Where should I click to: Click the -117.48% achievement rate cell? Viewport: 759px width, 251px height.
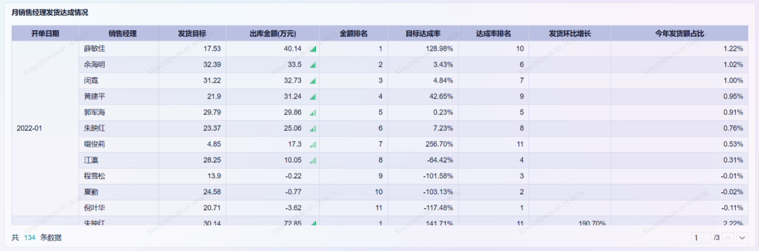[423, 208]
